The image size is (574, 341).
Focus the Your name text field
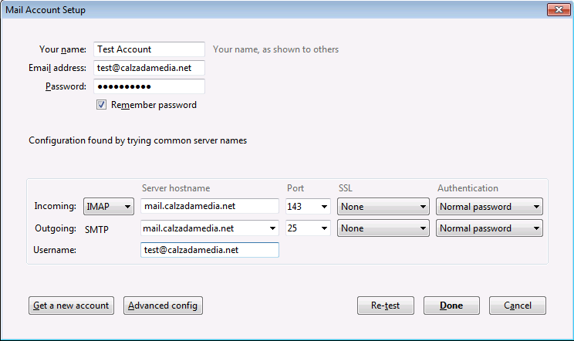[x=149, y=49]
